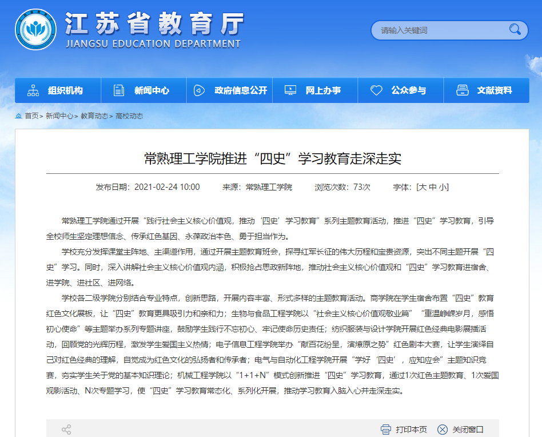Click the 组织机构 hierarchy icon

click(33, 90)
